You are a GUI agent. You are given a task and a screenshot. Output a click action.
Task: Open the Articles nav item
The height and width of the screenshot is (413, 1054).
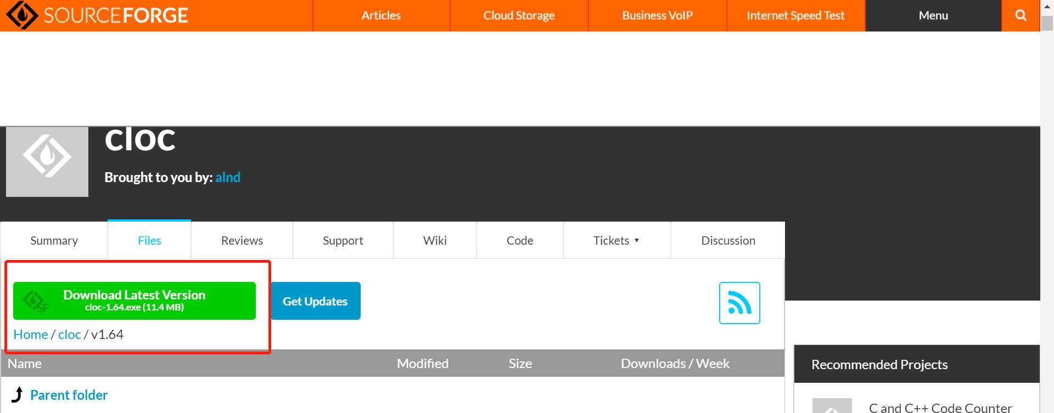381,15
